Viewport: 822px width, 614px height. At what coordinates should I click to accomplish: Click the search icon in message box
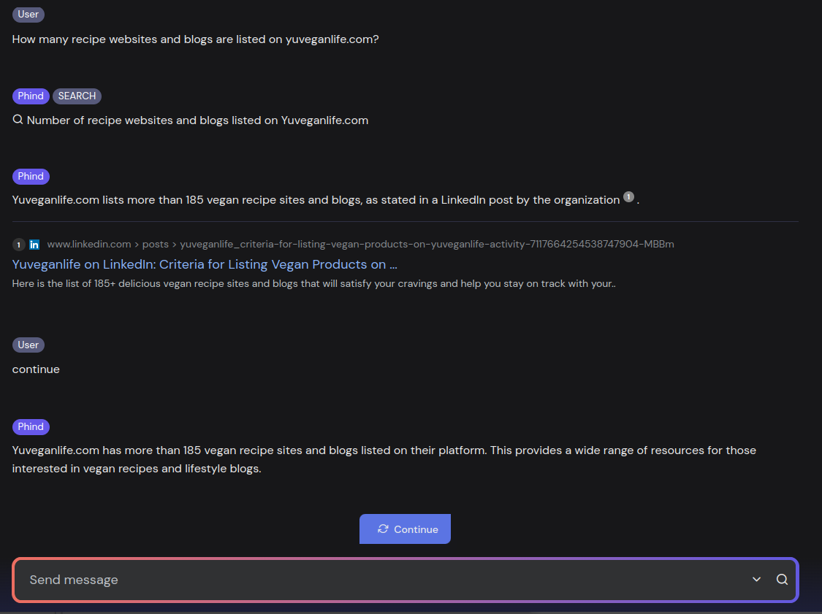tap(782, 580)
